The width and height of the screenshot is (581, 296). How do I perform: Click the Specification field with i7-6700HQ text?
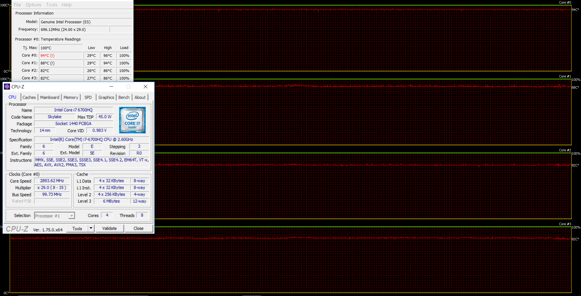(x=91, y=140)
